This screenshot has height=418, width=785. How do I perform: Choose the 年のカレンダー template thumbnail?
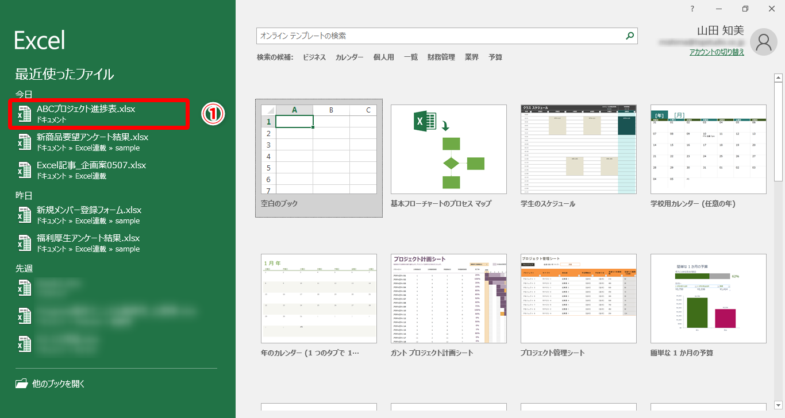[x=319, y=299]
